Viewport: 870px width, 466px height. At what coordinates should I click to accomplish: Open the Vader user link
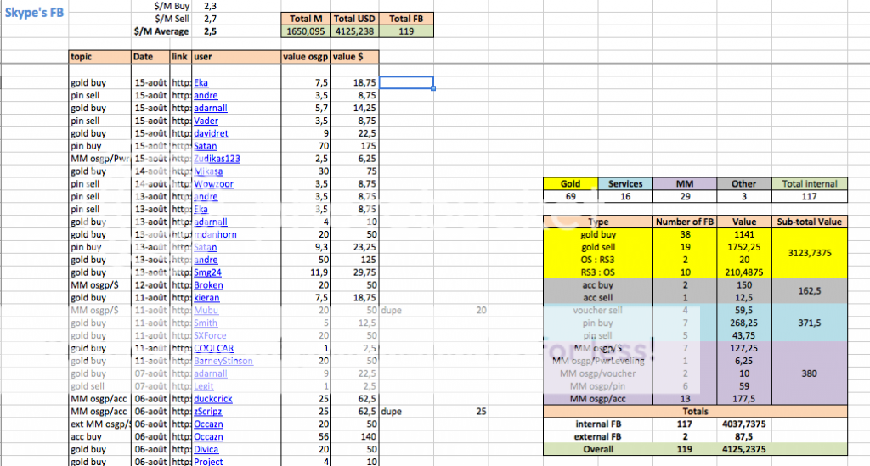[206, 121]
